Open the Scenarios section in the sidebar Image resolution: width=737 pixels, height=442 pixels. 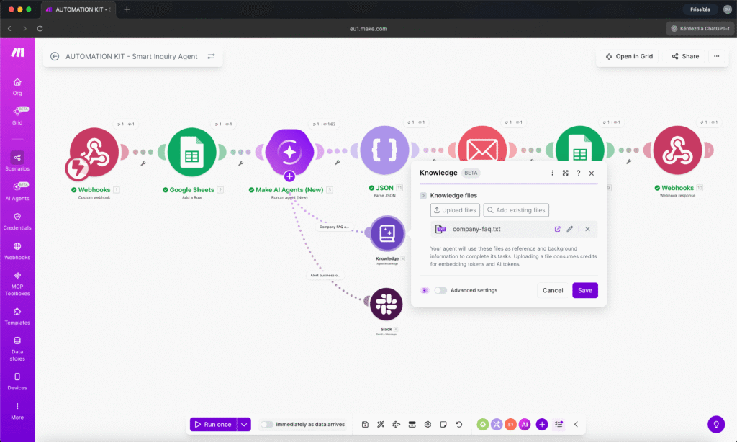point(17,162)
